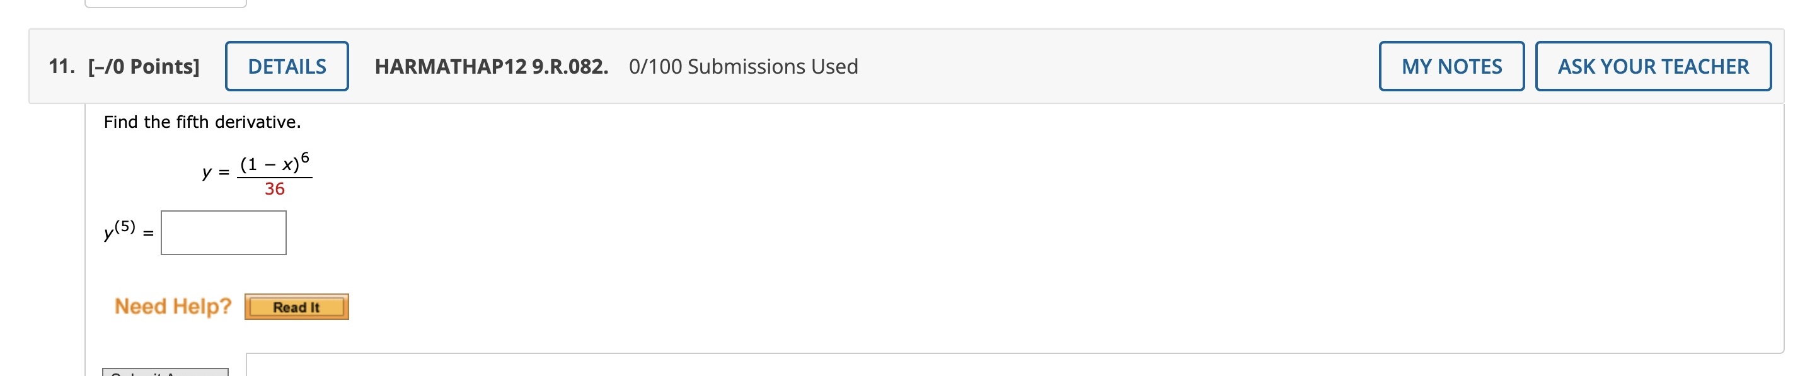The width and height of the screenshot is (1805, 376).
Task: Click ASK YOUR TEACHER button
Action: [1652, 67]
